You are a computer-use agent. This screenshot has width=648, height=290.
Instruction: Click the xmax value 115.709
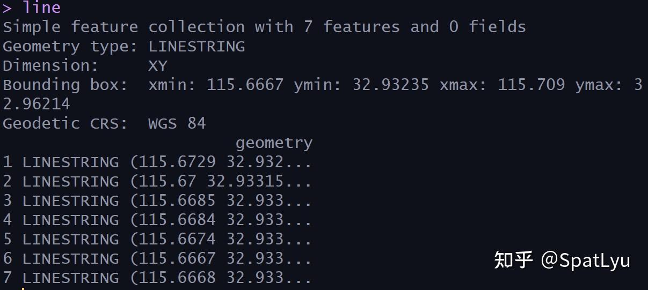[531, 85]
